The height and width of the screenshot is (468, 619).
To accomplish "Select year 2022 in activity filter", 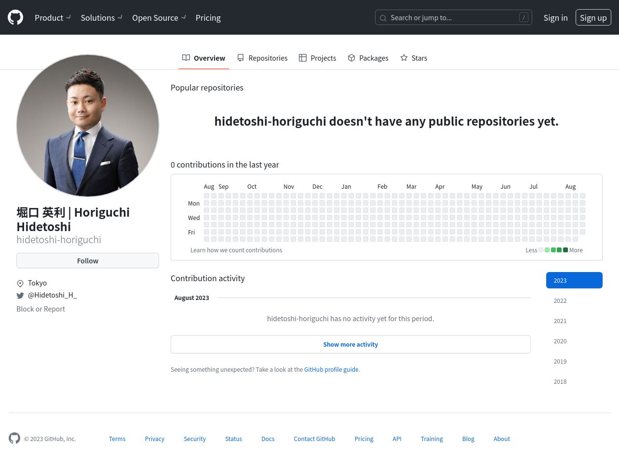I will (x=574, y=300).
